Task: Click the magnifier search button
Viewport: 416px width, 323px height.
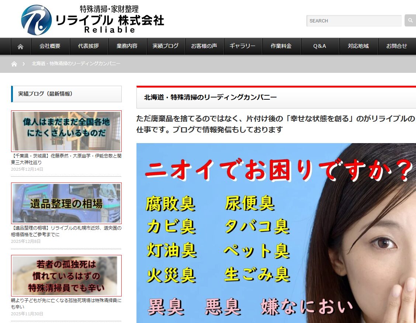Action: point(410,21)
